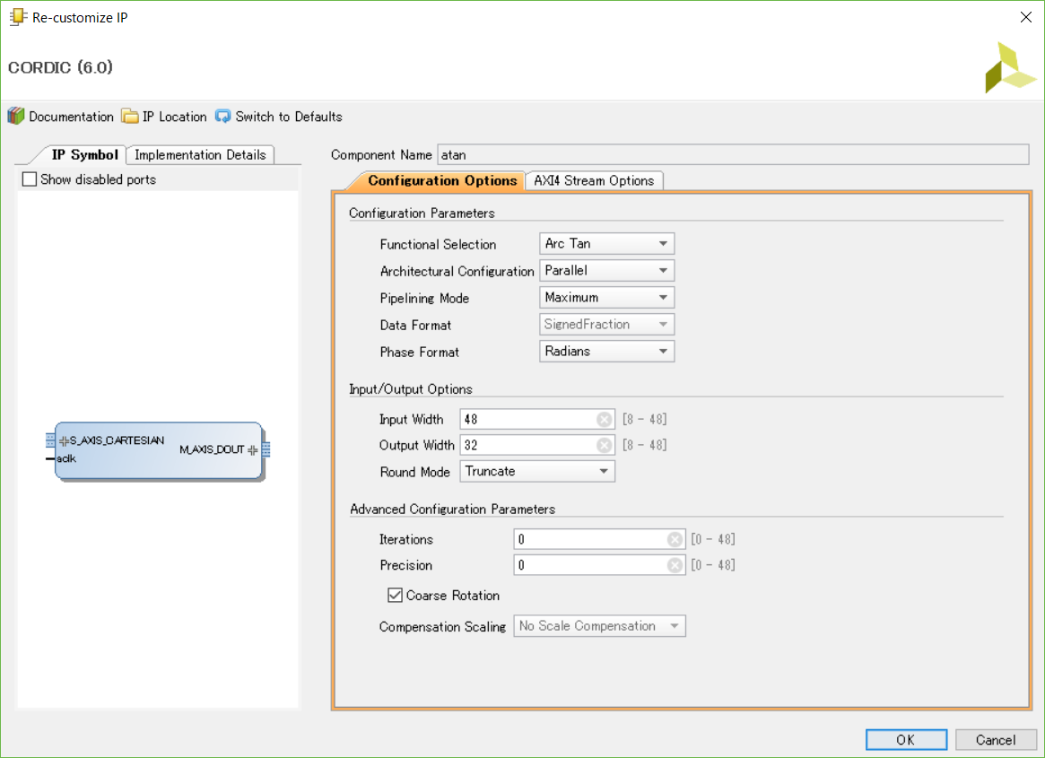Open the Round Mode dropdown

click(x=537, y=471)
